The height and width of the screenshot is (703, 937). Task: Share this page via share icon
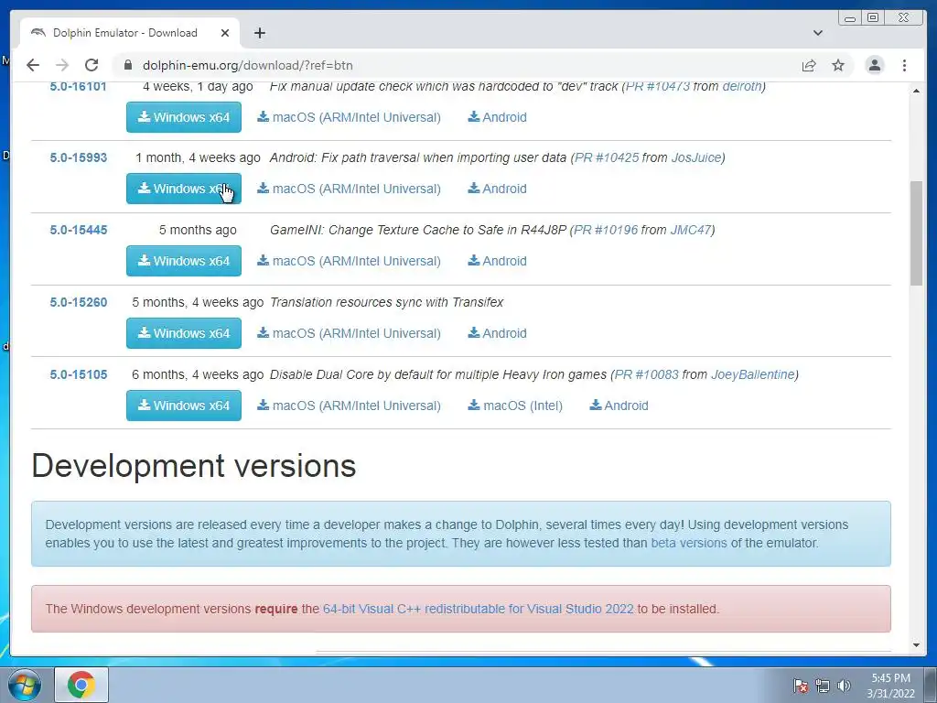click(x=809, y=65)
